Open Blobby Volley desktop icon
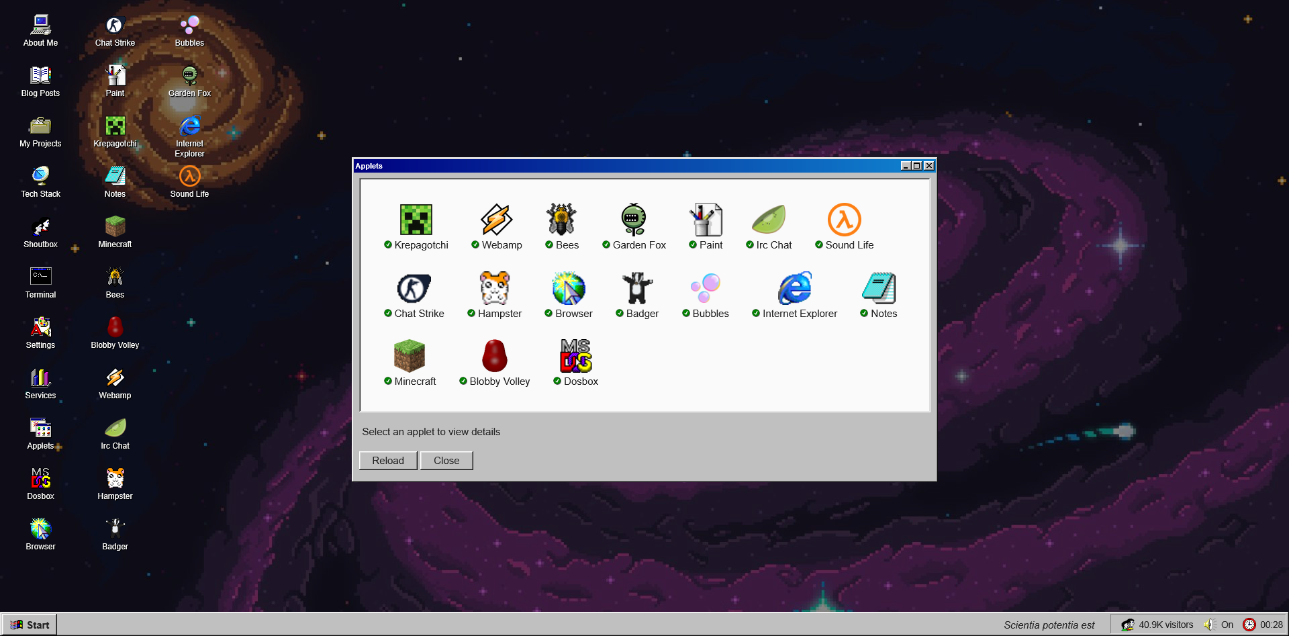 [115, 333]
